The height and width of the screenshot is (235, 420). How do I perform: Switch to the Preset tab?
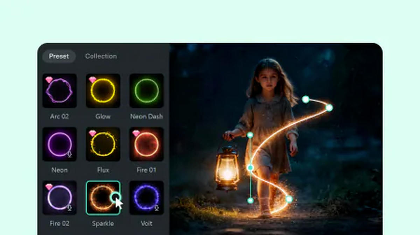59,56
